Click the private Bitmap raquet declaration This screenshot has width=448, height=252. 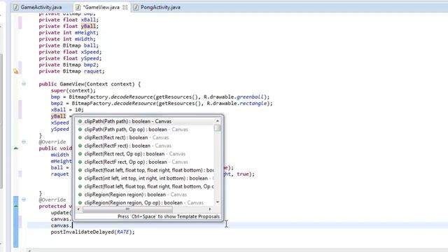click(71, 71)
